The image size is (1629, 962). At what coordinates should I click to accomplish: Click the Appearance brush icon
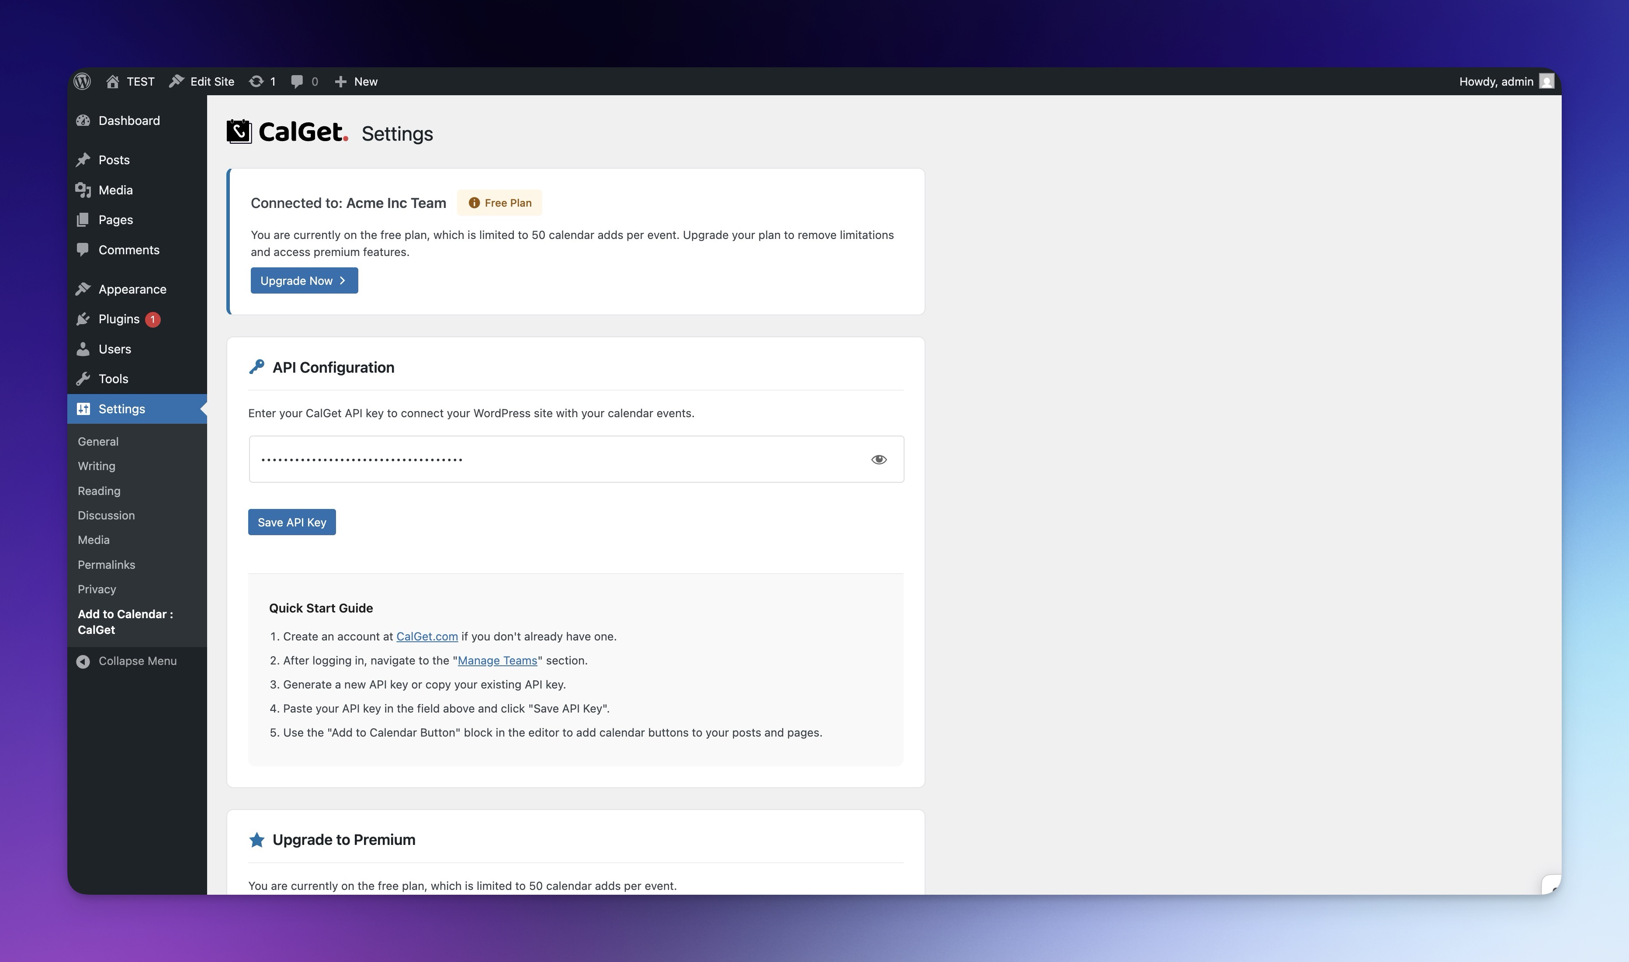click(x=83, y=289)
